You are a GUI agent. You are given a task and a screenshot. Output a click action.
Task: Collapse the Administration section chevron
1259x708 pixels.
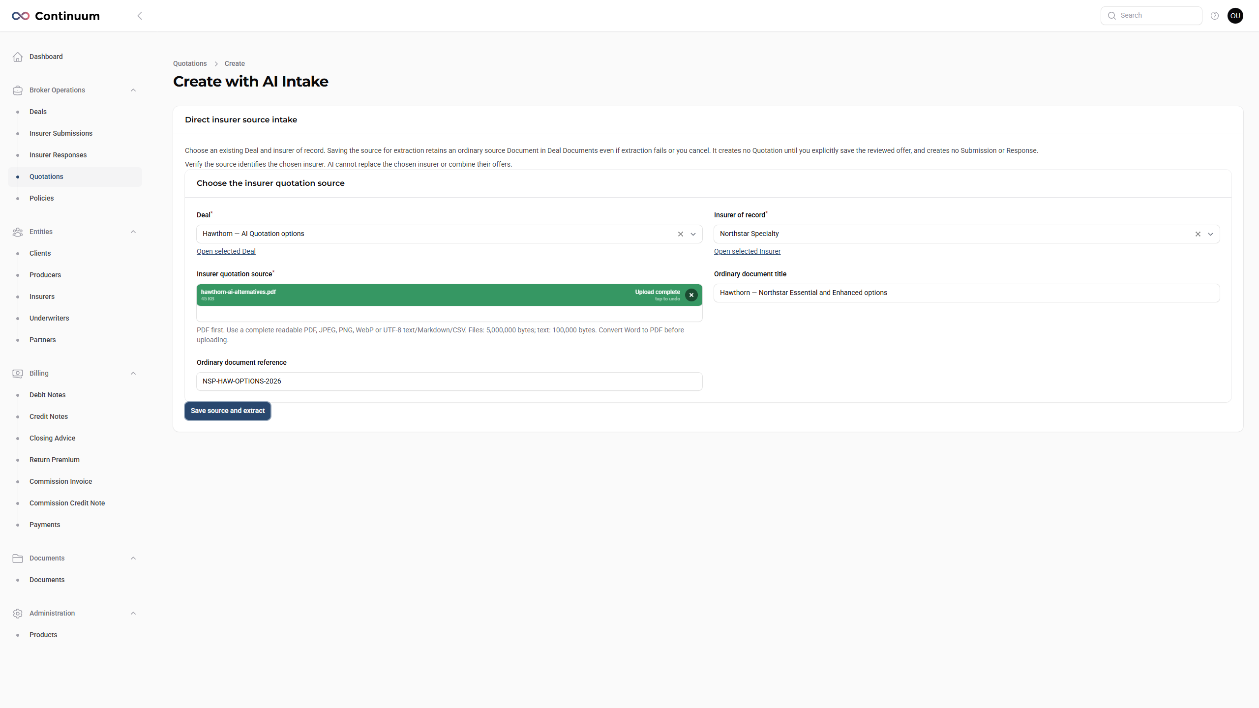coord(133,613)
